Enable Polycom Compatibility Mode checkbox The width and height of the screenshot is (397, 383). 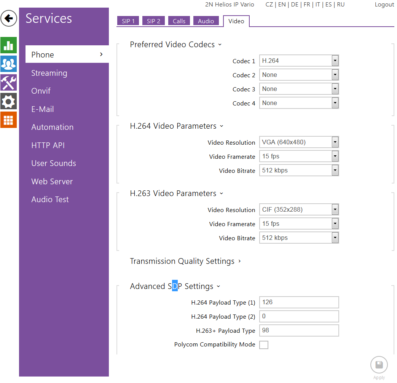point(264,345)
